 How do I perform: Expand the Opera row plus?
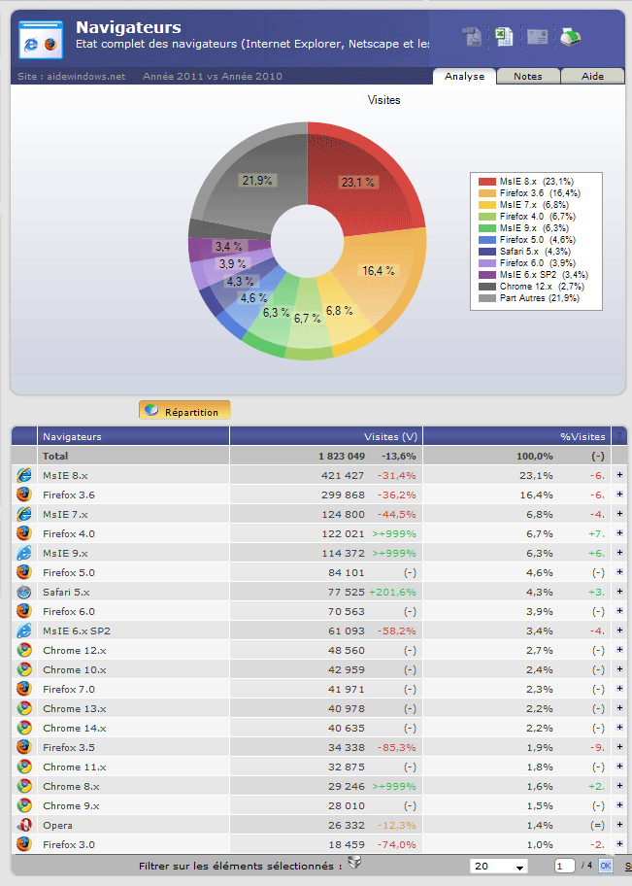(x=619, y=825)
